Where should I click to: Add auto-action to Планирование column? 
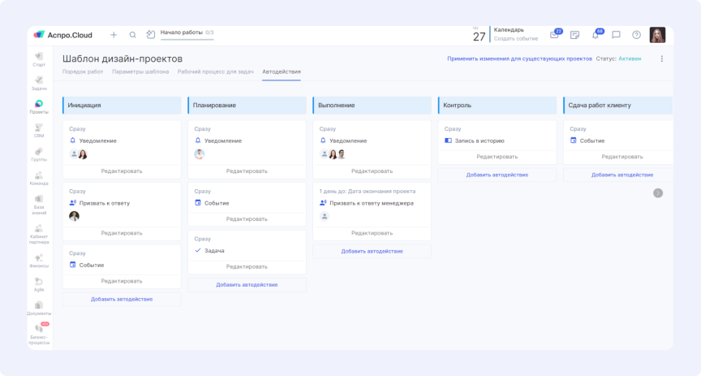[247, 285]
